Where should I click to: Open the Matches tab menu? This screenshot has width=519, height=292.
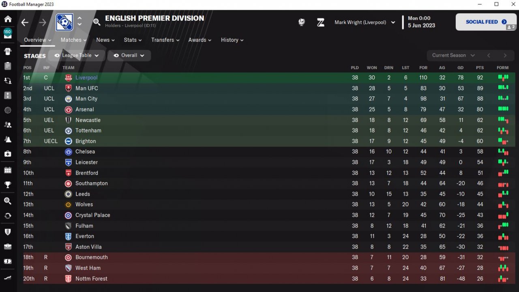[x=73, y=40]
